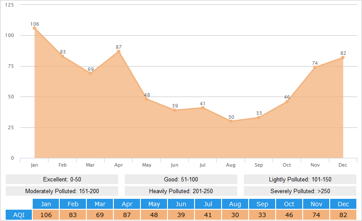The image size is (362, 221).
Task: Click the December data point at 82
Action: 343,57
